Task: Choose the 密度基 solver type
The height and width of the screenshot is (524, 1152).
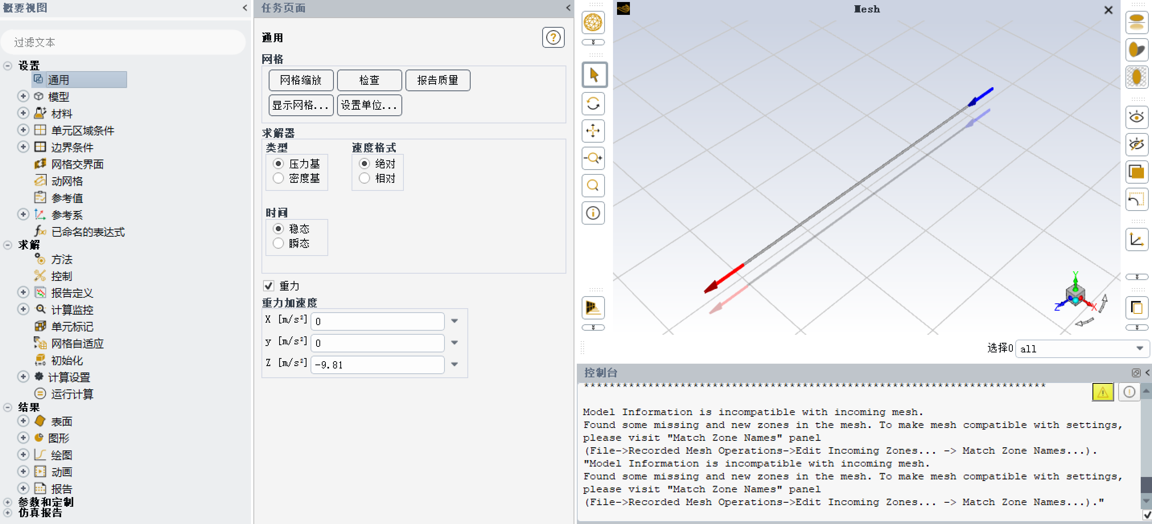Action: point(279,178)
